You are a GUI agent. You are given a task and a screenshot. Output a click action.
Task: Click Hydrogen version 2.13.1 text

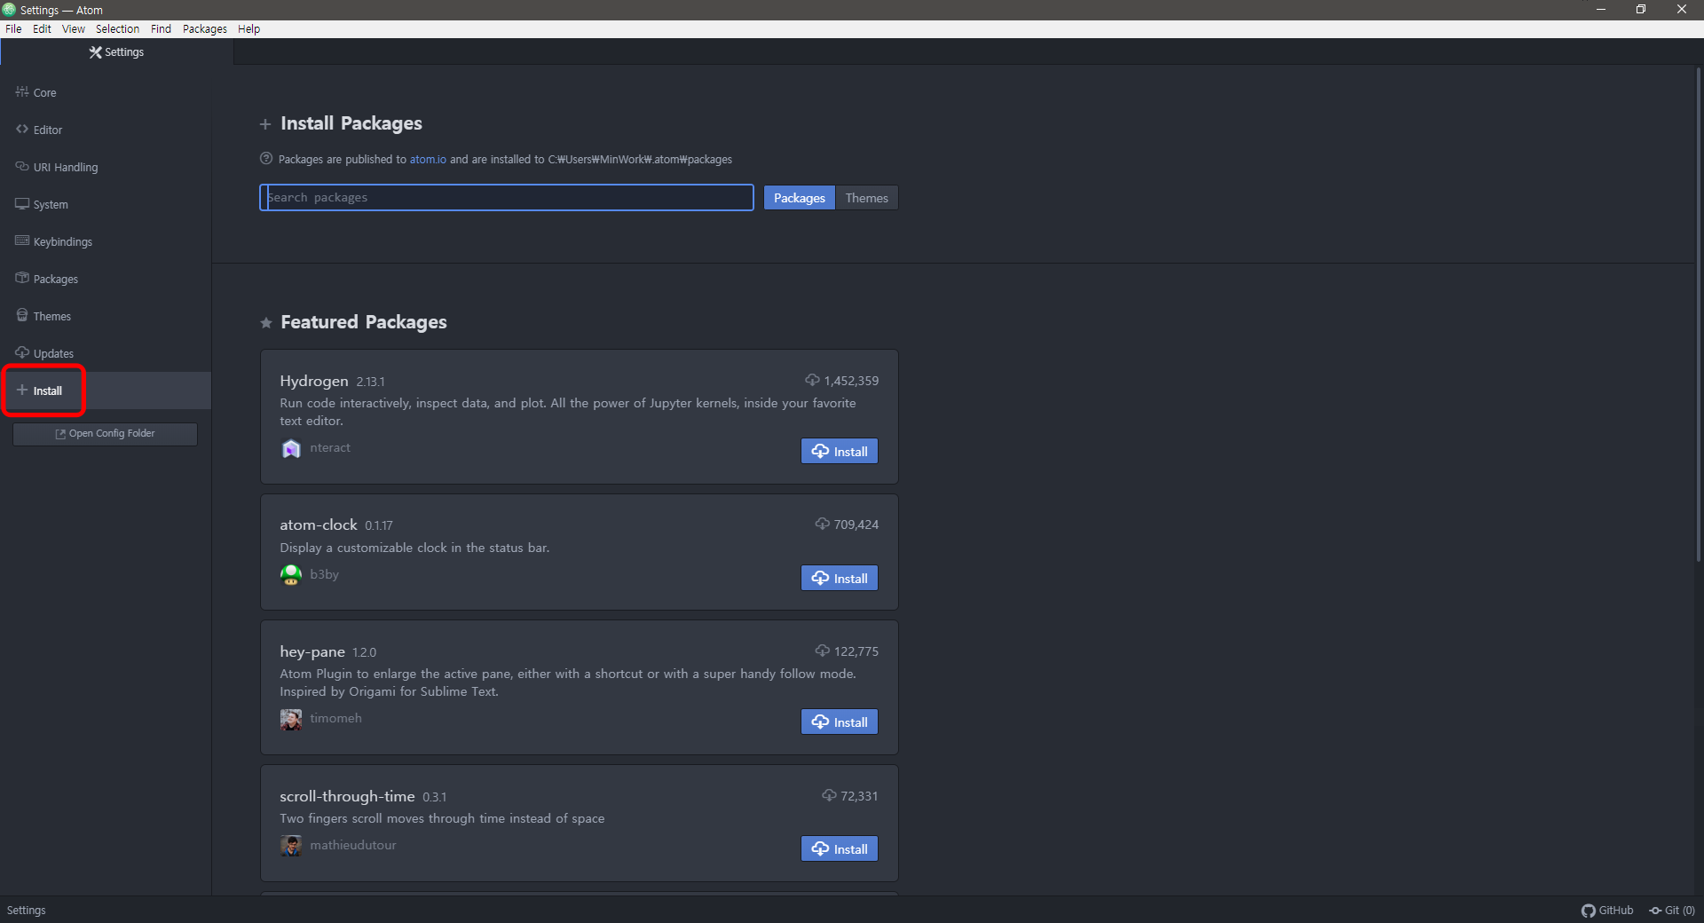370,382
